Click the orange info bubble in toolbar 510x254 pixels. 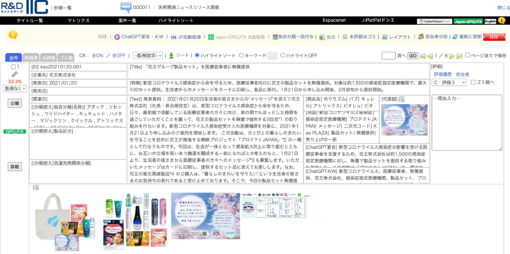[x=13, y=35]
